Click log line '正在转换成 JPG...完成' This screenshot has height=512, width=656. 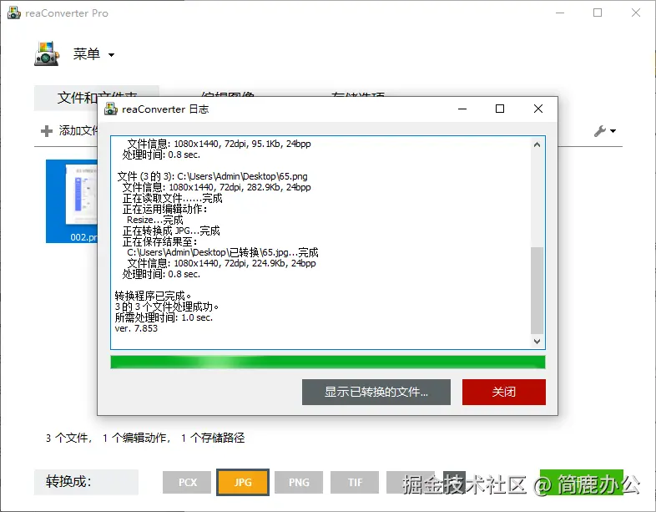[x=171, y=231]
